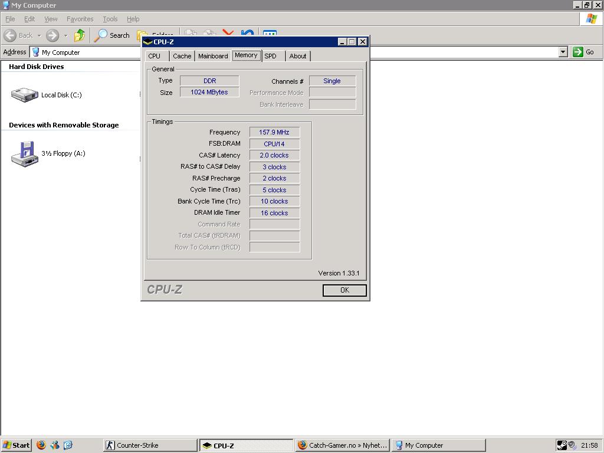The width and height of the screenshot is (604, 453).
Task: Minimize the CPU-Z window
Action: coord(342,42)
